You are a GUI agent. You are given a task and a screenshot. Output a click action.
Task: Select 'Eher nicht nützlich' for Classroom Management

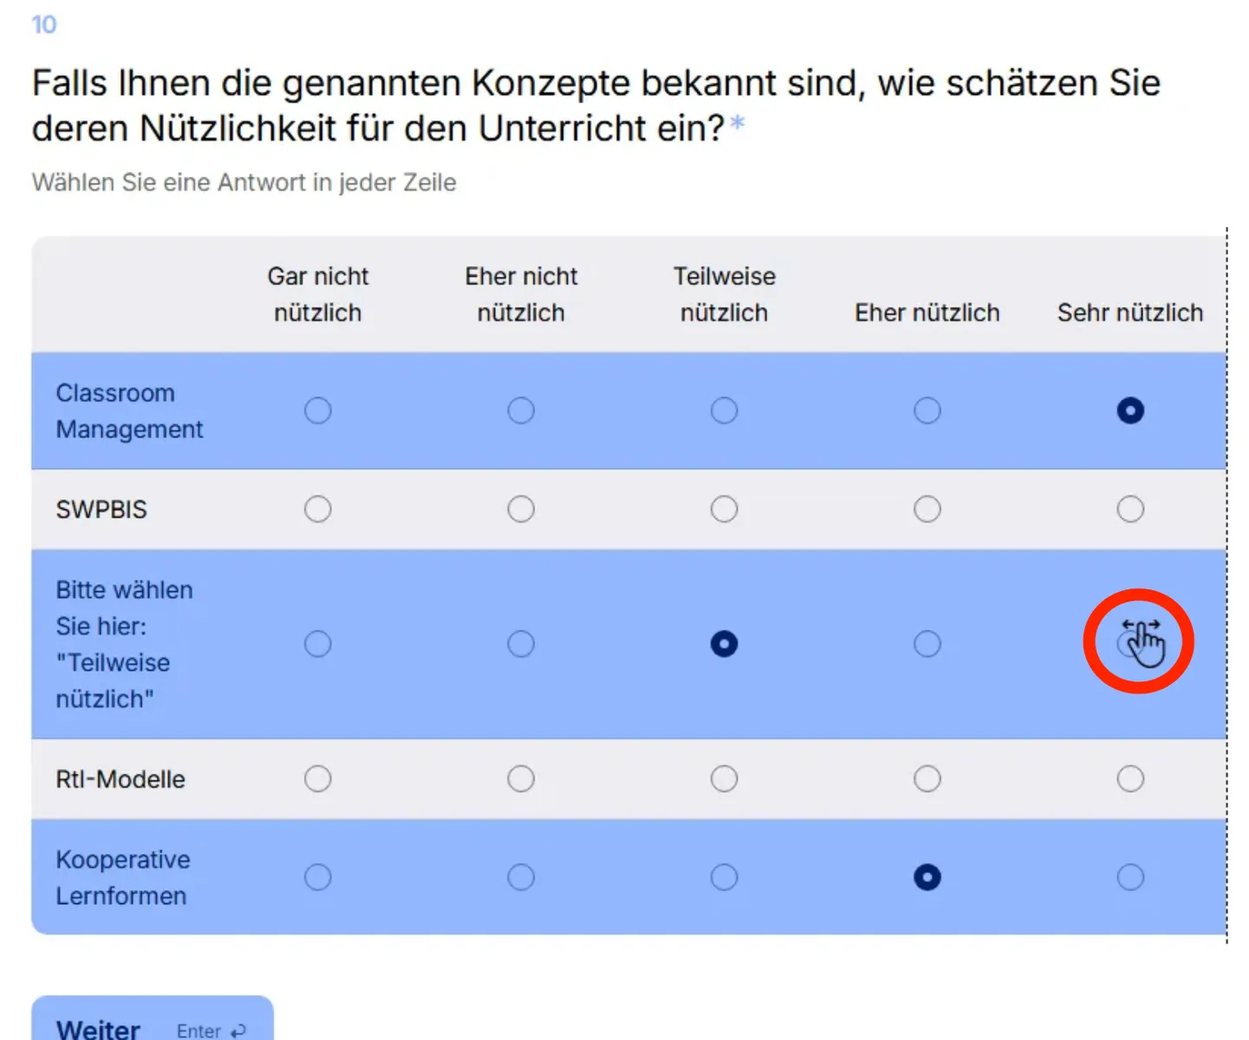[520, 410]
